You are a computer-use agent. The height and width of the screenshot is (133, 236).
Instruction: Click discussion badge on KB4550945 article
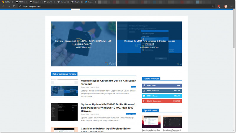131,114
